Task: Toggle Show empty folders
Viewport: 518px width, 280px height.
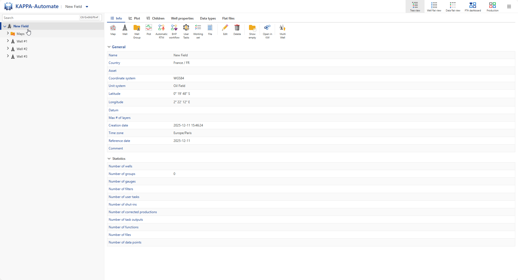Action: [x=252, y=32]
